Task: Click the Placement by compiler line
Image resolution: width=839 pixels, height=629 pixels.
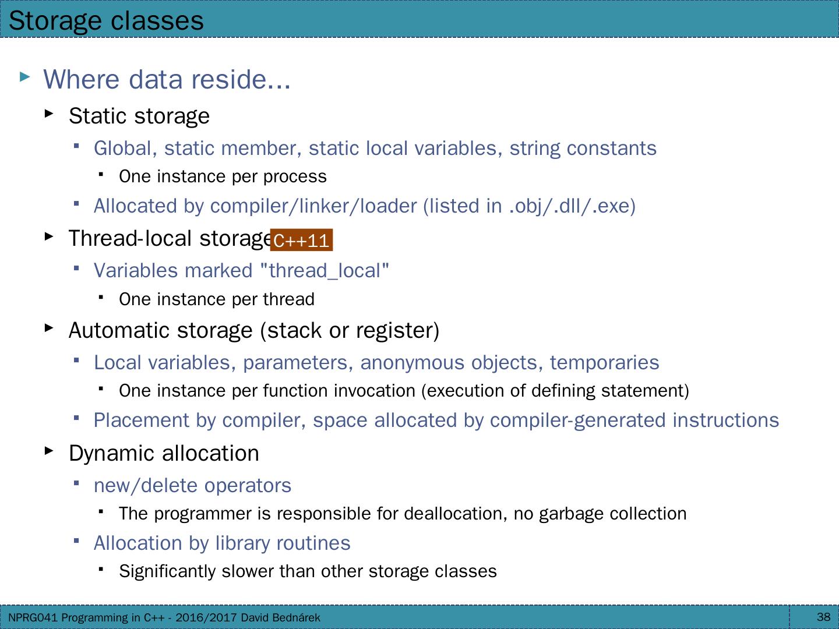Action: pos(436,420)
